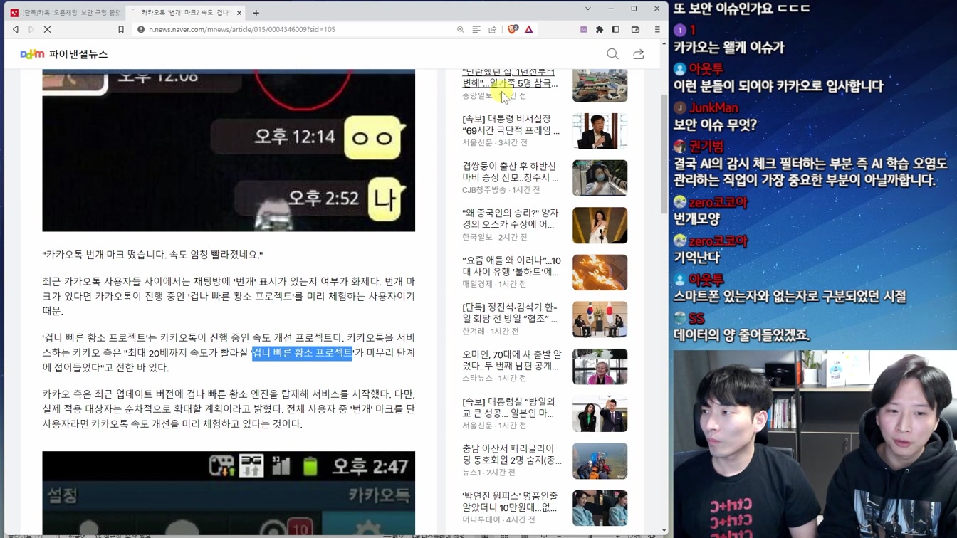Click chat username 권기범
The image size is (957, 538).
(x=706, y=147)
